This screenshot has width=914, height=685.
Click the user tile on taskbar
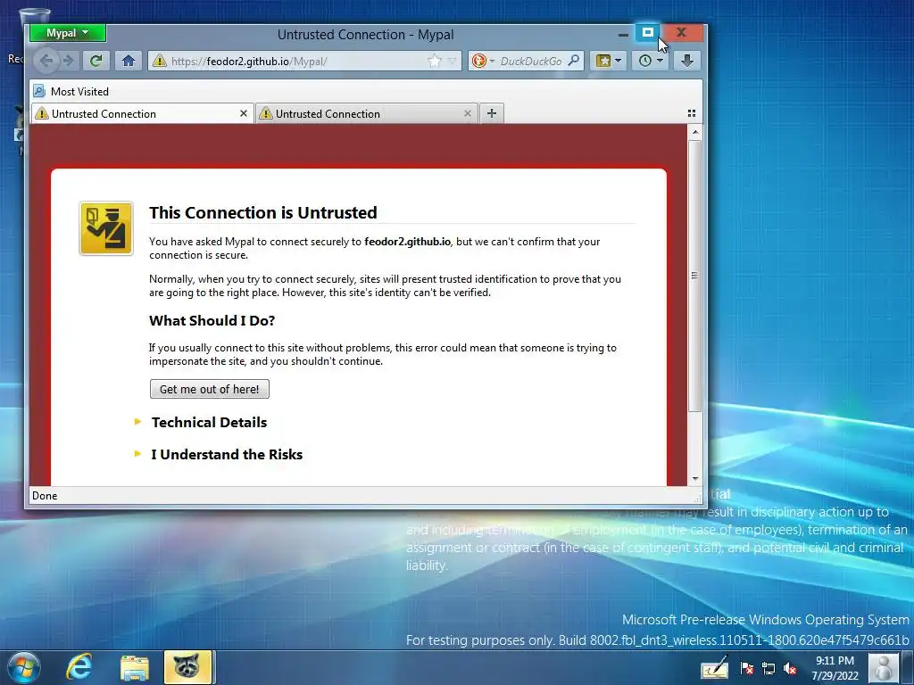point(883,668)
